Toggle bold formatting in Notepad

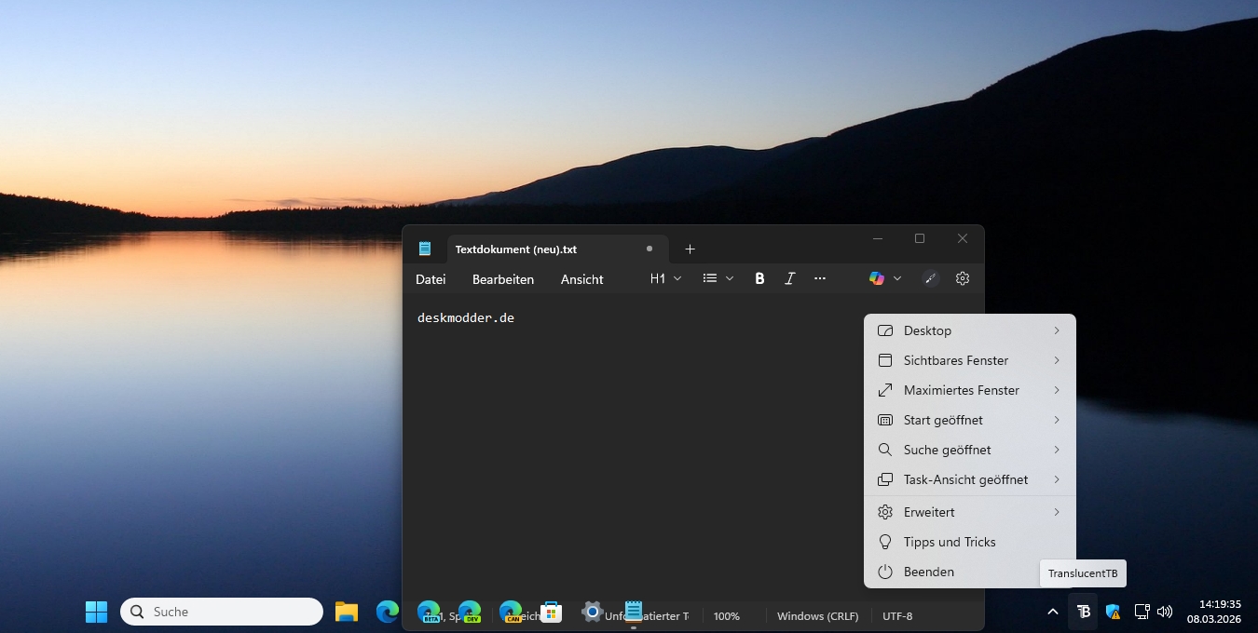(759, 278)
